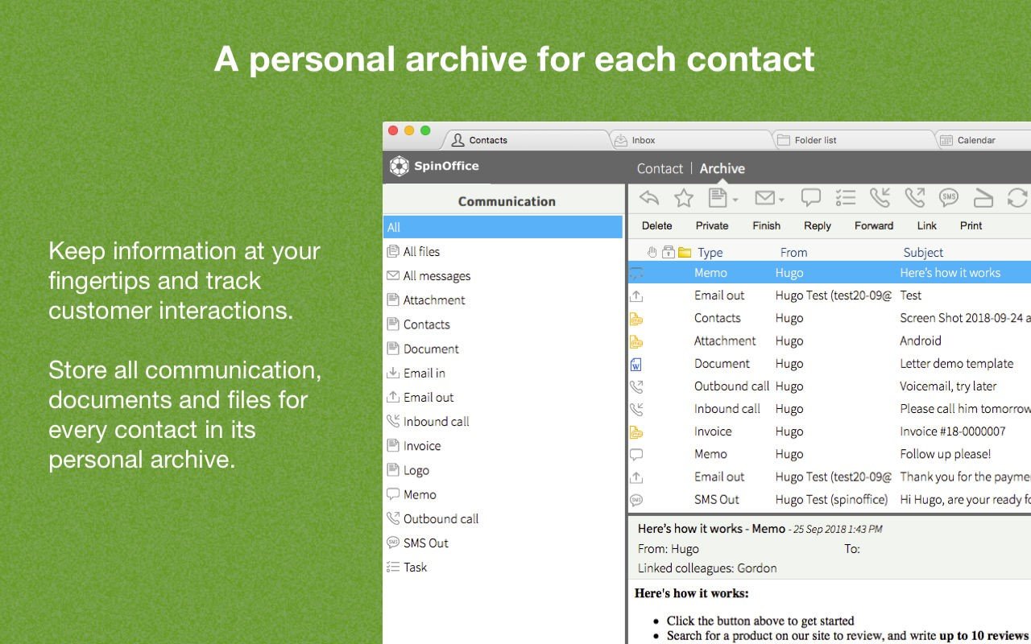Sort by the Subject column header
1031x644 pixels.
[x=923, y=252]
